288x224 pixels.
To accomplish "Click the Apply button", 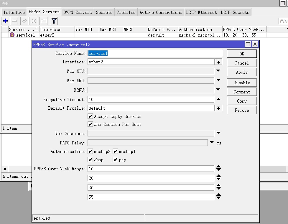I will click(242, 72).
